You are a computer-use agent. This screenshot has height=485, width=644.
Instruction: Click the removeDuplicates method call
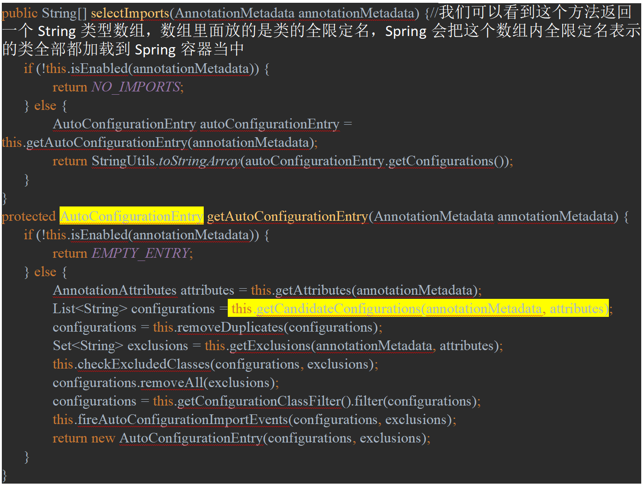click(x=230, y=327)
